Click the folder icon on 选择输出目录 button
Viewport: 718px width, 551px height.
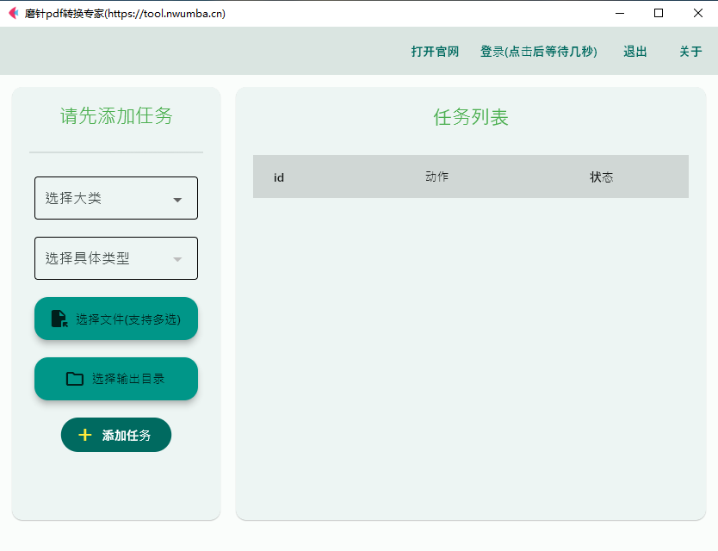pos(75,379)
